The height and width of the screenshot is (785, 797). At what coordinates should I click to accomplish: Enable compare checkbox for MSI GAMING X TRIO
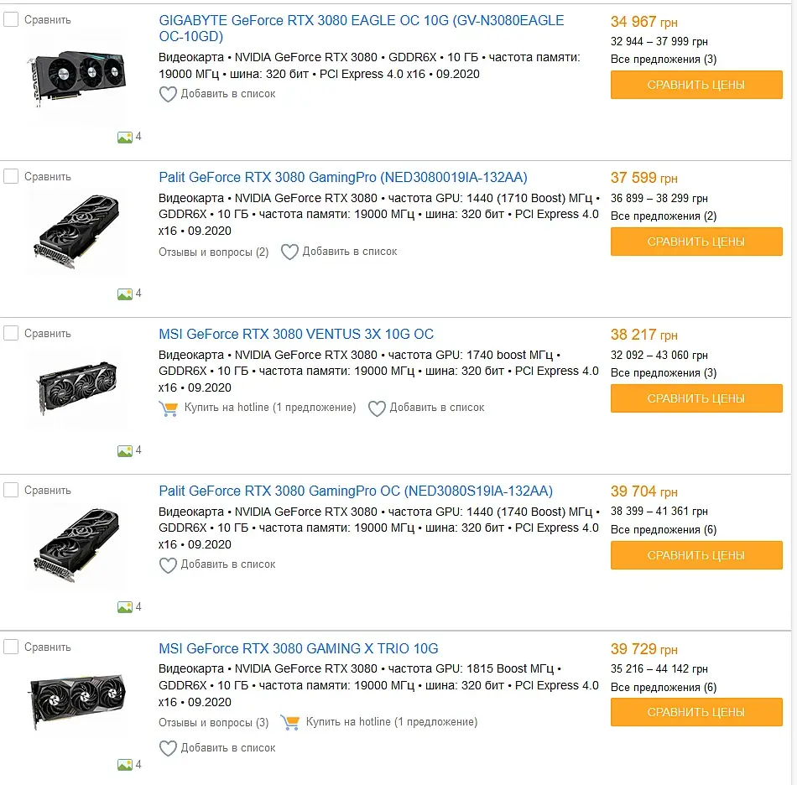pos(11,647)
